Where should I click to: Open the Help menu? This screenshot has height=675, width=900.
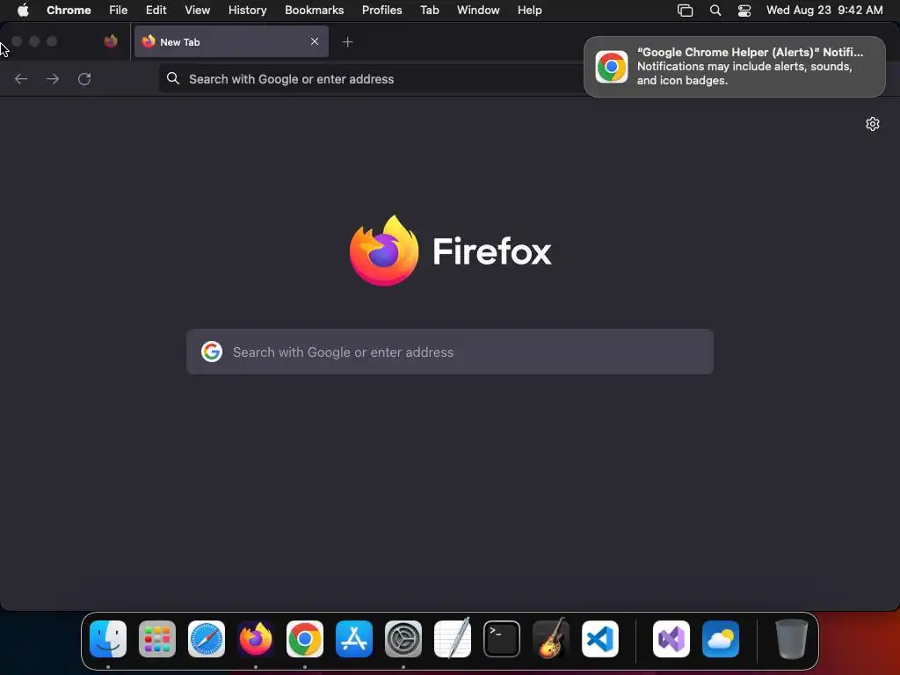529,10
